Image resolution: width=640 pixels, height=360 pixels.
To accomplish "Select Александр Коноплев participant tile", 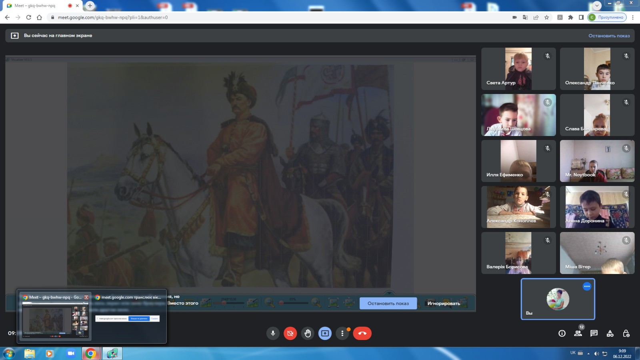I will (x=518, y=207).
